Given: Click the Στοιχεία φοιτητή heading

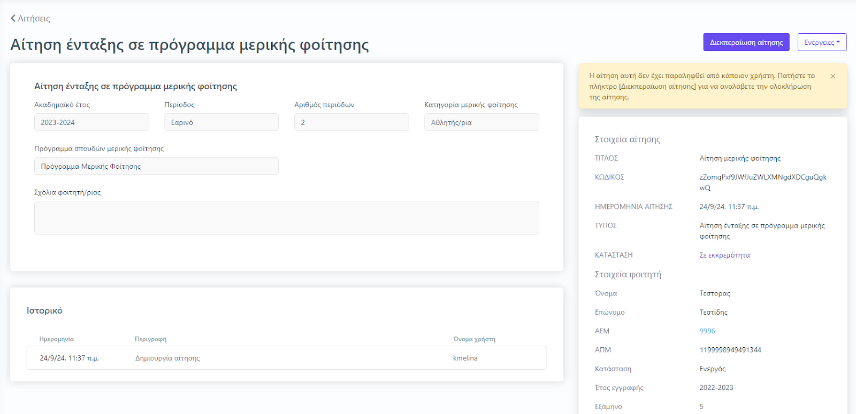Looking at the screenshot, I should point(628,275).
